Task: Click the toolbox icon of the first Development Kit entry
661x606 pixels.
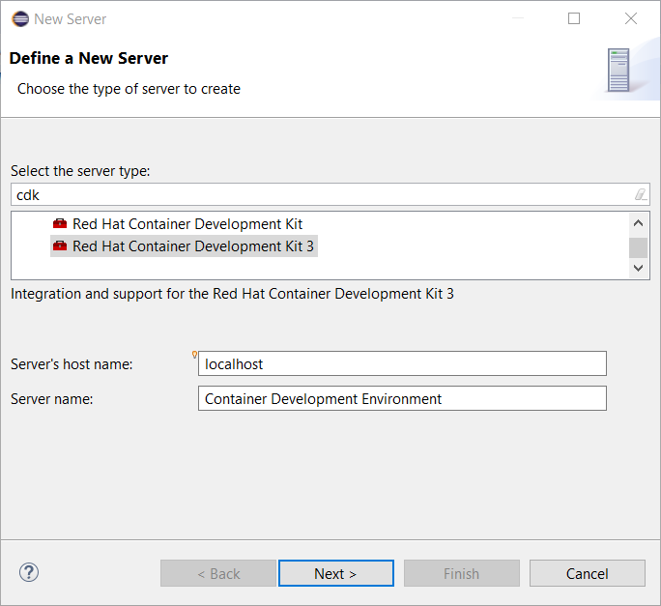Action: pos(60,224)
